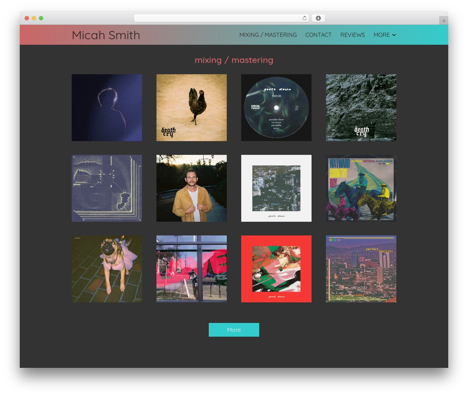
Task: Click the mixing / mastering page heading
Action: point(234,60)
